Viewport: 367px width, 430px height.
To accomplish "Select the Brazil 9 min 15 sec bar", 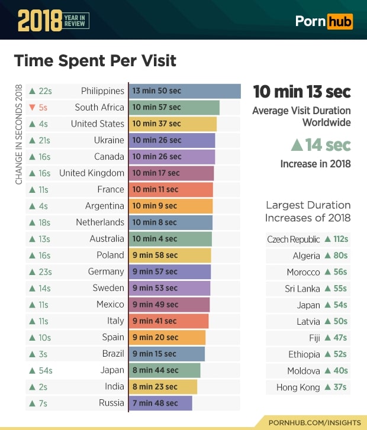I will [166, 354].
